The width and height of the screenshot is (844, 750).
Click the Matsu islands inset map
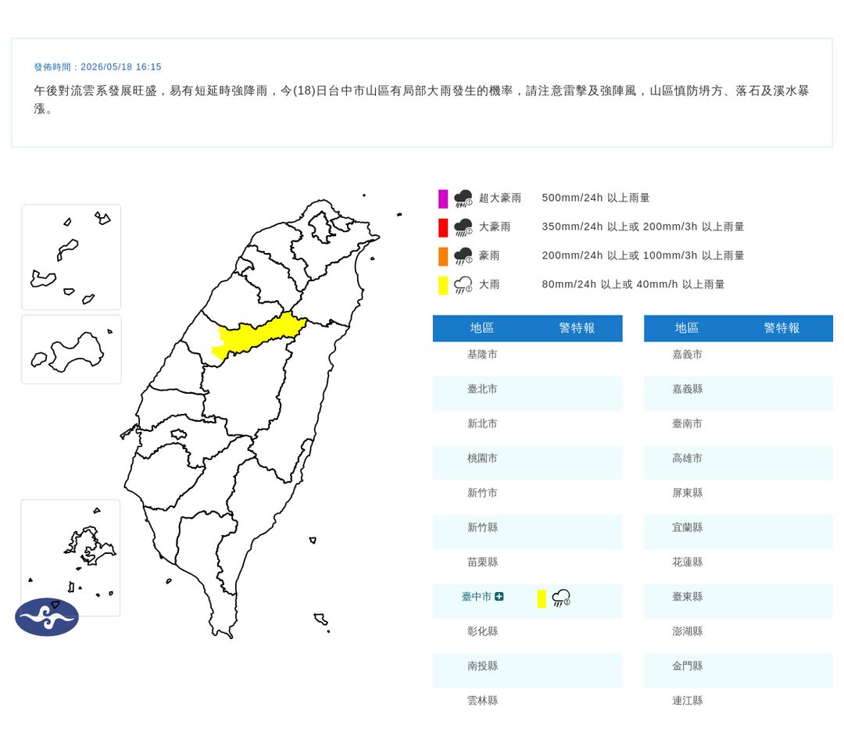click(71, 256)
